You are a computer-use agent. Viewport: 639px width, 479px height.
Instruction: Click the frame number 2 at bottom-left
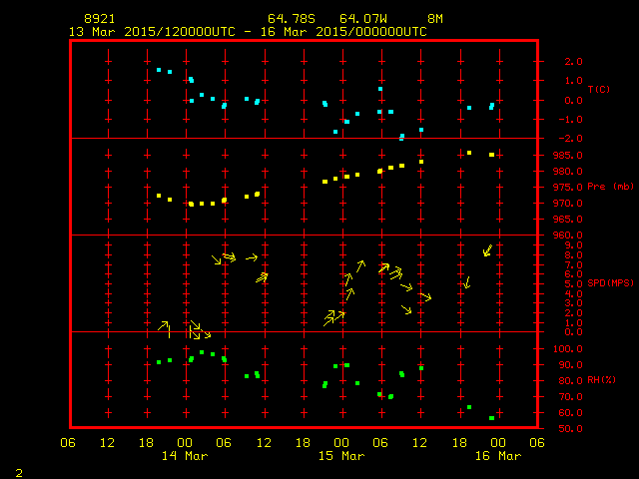pyautogui.click(x=18, y=471)
